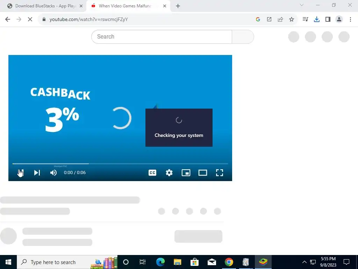Bookmark this page with the star

[x=292, y=20]
